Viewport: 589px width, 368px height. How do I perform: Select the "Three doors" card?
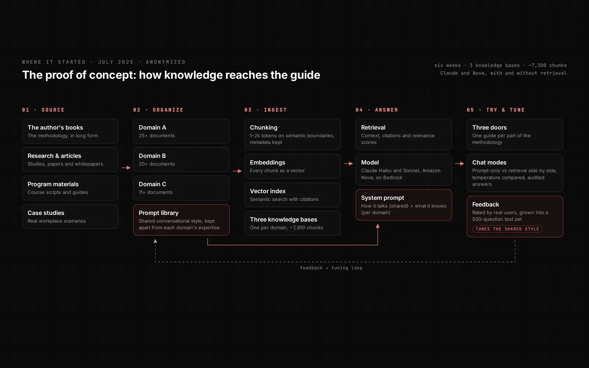click(515, 134)
